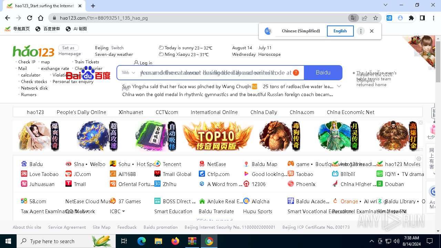441x248 pixels.
Task: Open Xinhuanet in the news bar
Action: click(x=131, y=112)
